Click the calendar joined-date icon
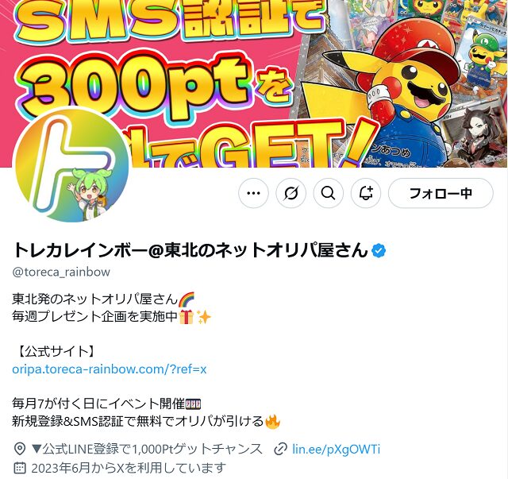Viewport: 508px width, 479px height. coord(20,468)
